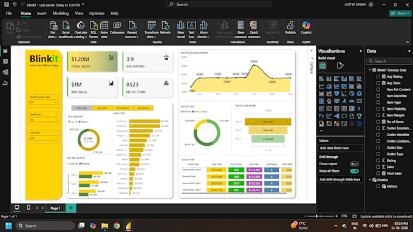The height and width of the screenshot is (232, 413).
Task: Select the desktop layout icon at bottom
Action: pos(17,208)
